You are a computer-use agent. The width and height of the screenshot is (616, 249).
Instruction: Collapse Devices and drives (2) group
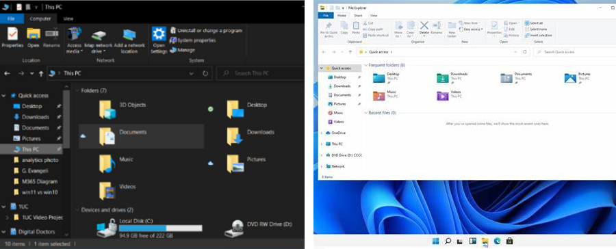[x=77, y=210]
